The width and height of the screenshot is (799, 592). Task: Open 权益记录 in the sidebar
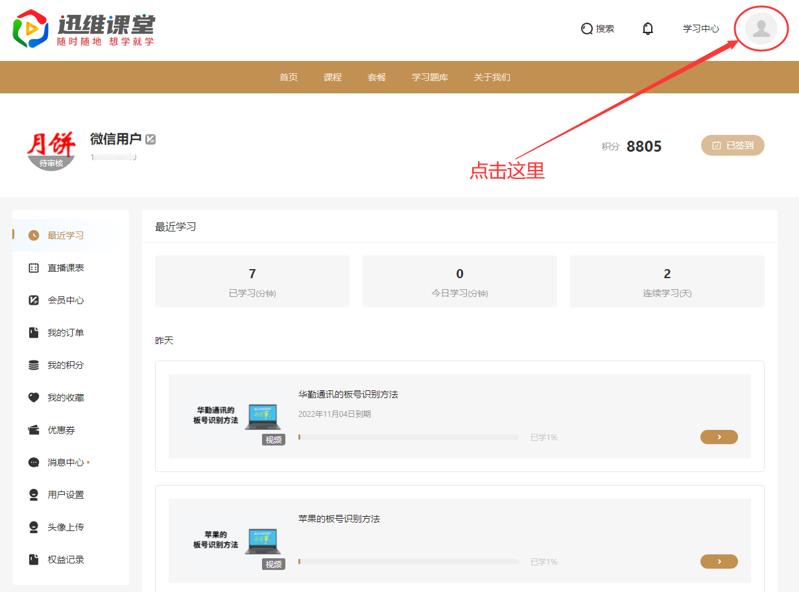coord(66,560)
